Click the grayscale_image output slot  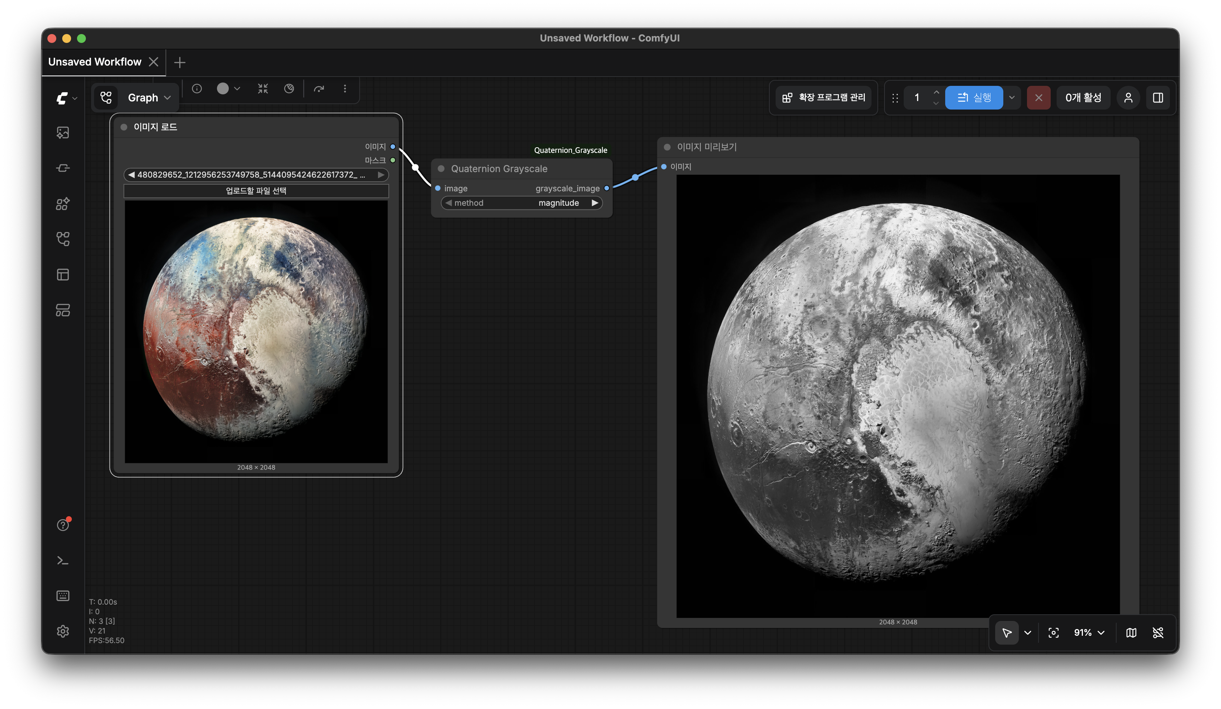pos(607,188)
